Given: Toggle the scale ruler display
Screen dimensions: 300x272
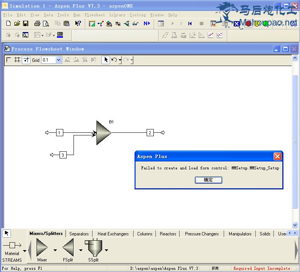Looking at the screenshot, I should (x=8, y=60).
